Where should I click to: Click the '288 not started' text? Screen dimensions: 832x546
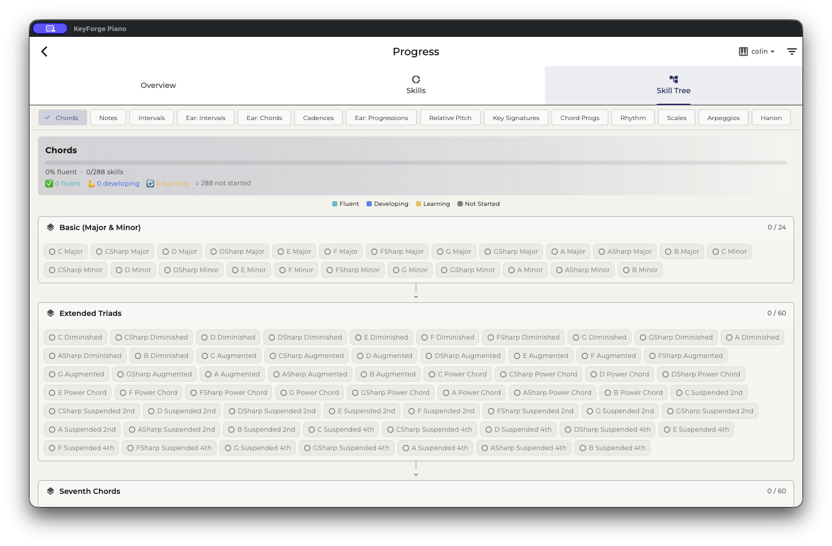226,183
